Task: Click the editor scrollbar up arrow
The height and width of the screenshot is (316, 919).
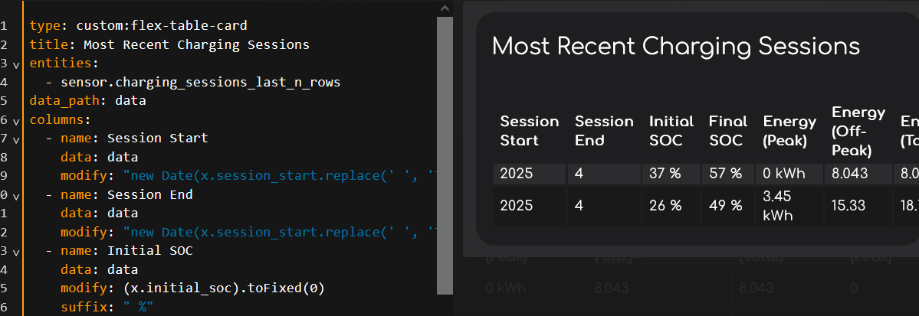Action: 445,8
